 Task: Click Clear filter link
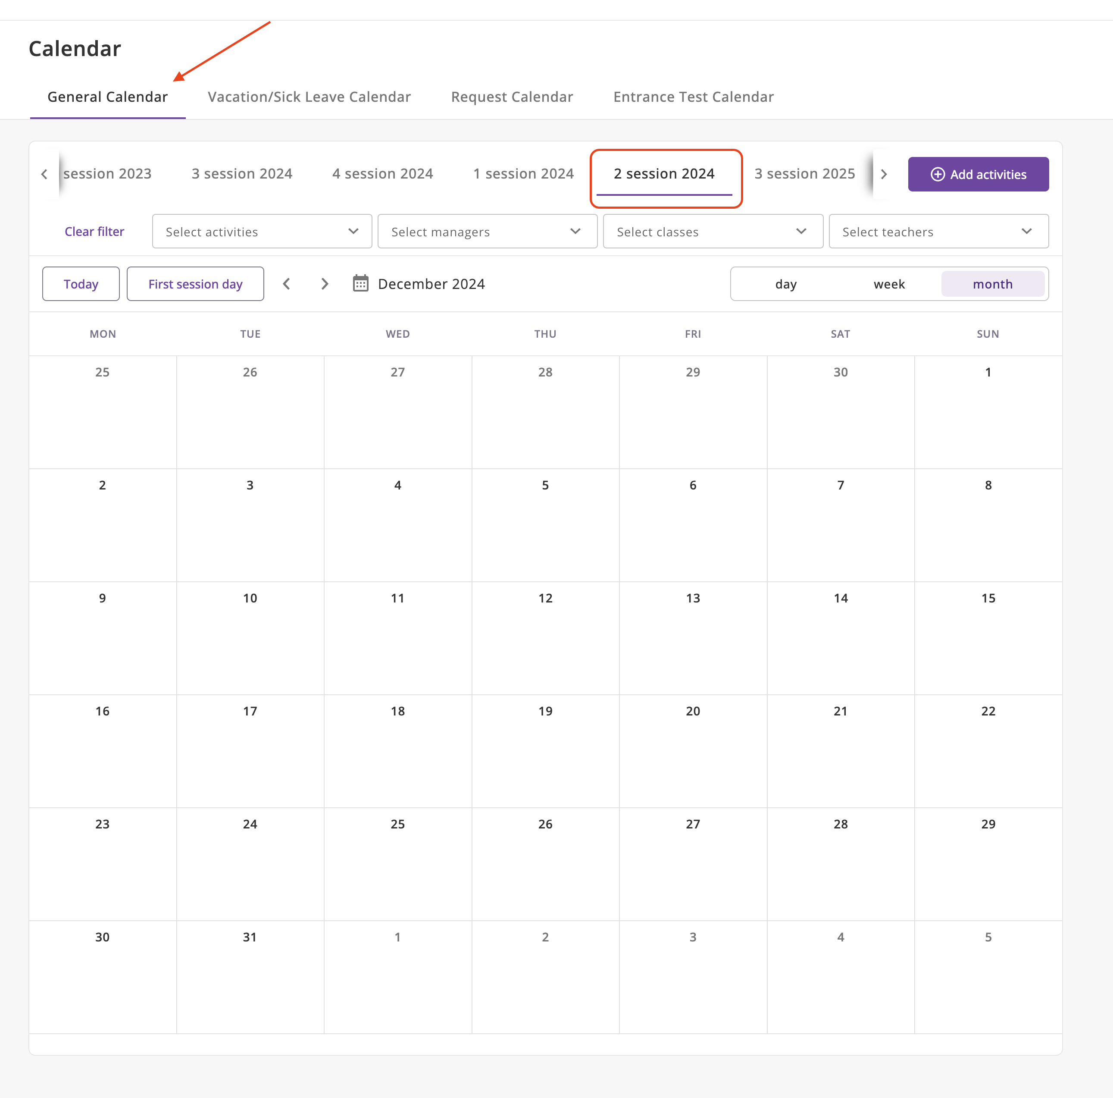94,232
